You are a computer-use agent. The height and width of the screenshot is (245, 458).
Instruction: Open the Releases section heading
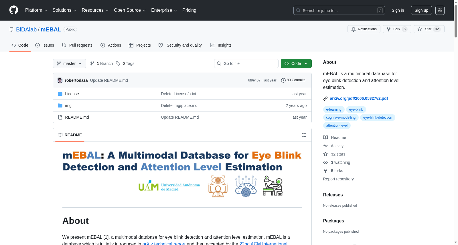point(333,195)
